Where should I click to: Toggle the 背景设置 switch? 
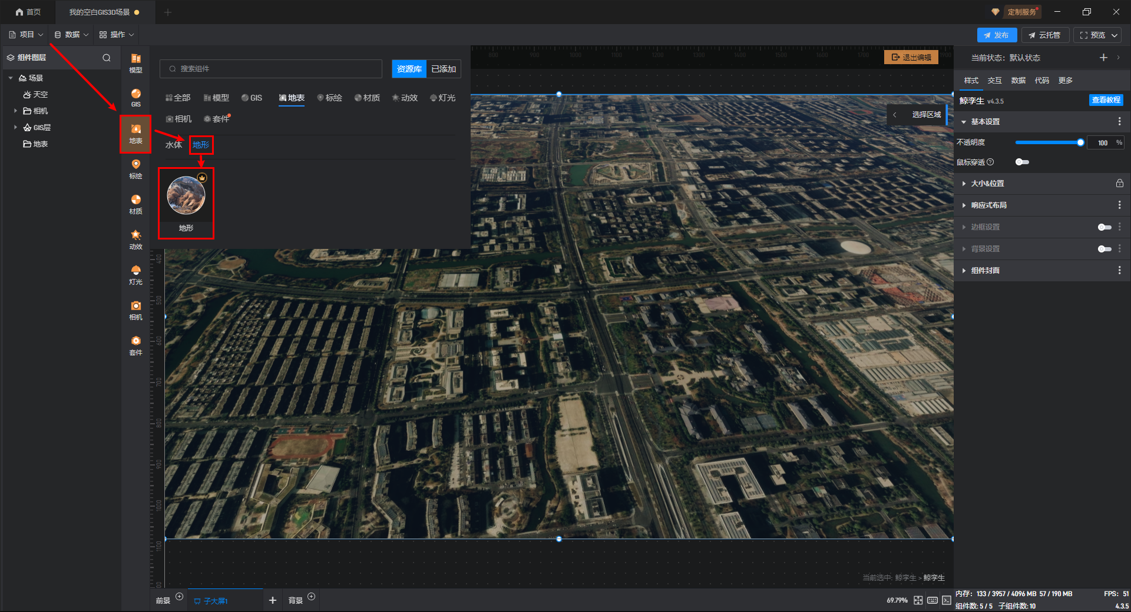[x=1104, y=249]
